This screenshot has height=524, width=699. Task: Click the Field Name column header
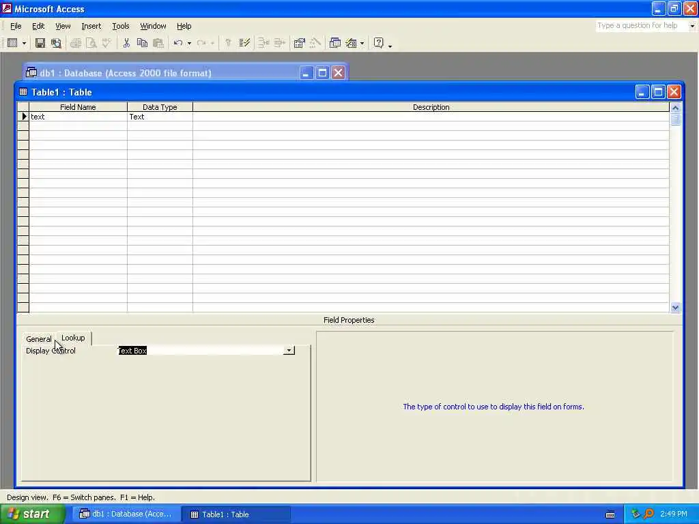click(78, 107)
